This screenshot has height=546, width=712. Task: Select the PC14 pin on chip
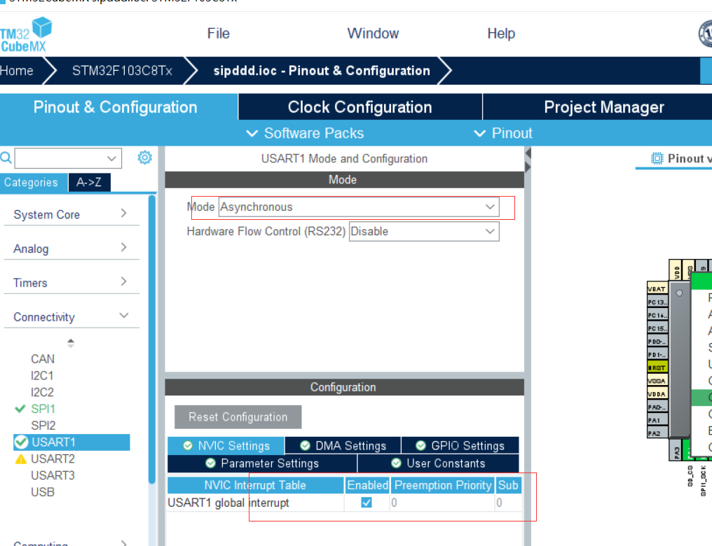tap(657, 315)
